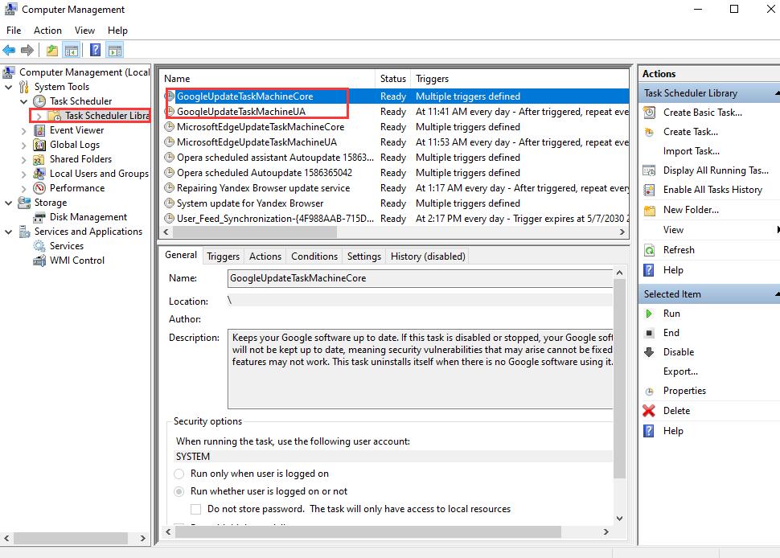Click Help under Task Scheduler Library actions
The height and width of the screenshot is (558, 780).
673,270
